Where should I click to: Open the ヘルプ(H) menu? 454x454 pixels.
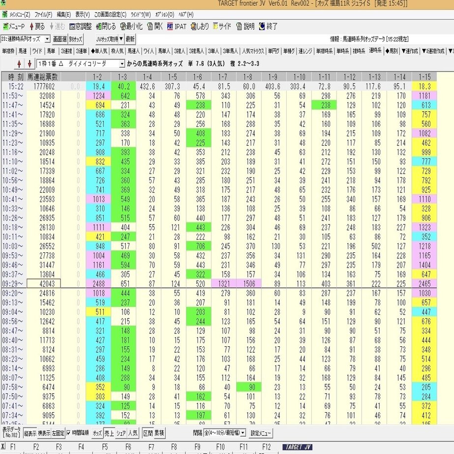point(186,14)
